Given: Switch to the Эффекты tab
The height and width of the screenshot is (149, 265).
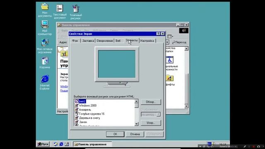Looking at the screenshot, I should 132,41.
